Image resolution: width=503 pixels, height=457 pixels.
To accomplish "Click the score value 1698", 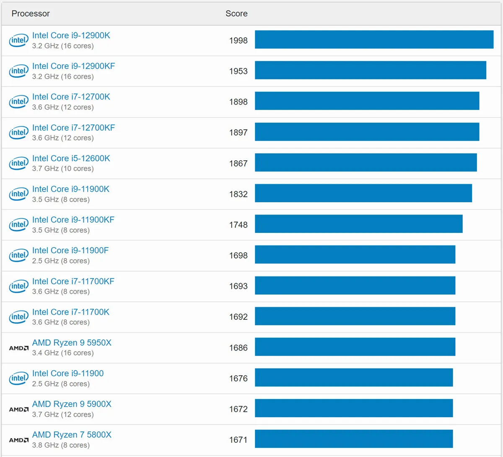I will tap(239, 256).
